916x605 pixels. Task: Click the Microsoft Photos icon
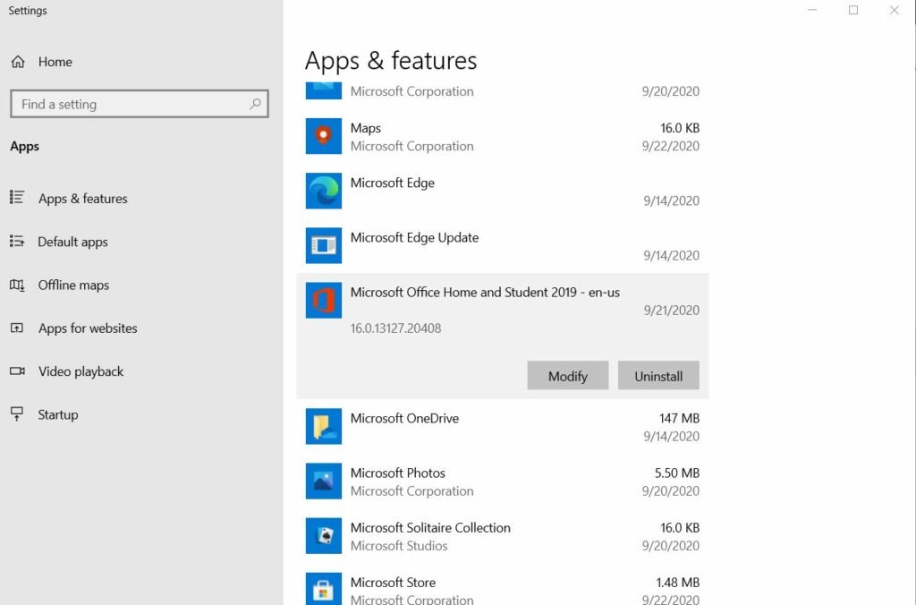tap(323, 481)
